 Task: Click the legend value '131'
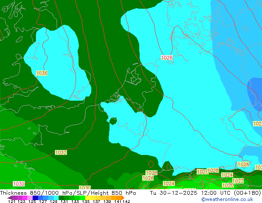64,201
